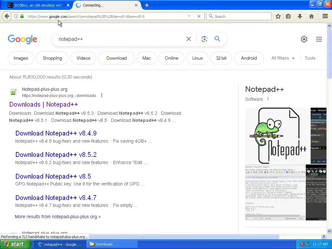Clear the Google search query X
This screenshot has width=332, height=249.
(x=188, y=39)
